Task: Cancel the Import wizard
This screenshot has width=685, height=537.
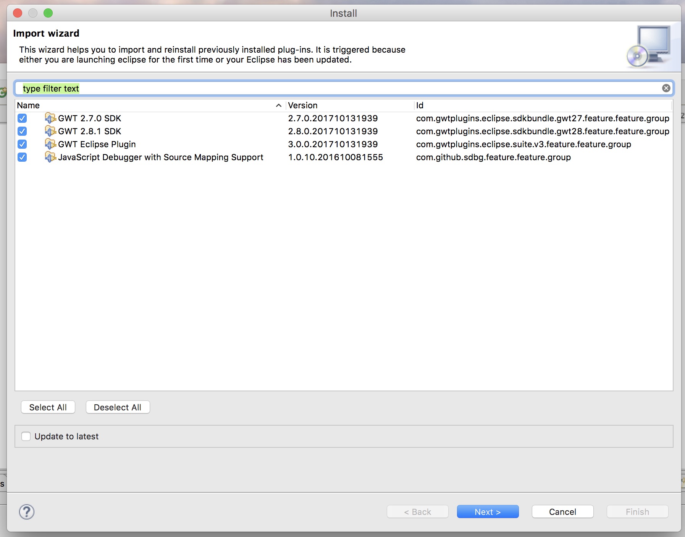Action: click(562, 512)
